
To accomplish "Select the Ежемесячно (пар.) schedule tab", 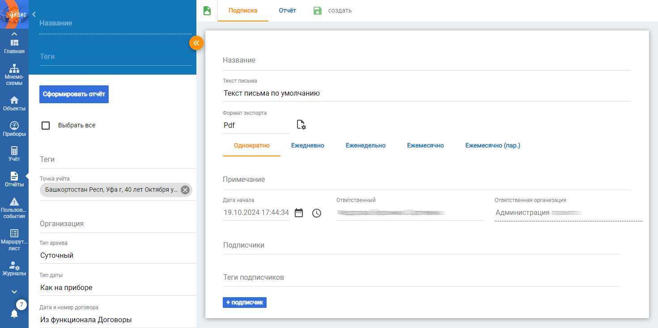I will tap(493, 146).
